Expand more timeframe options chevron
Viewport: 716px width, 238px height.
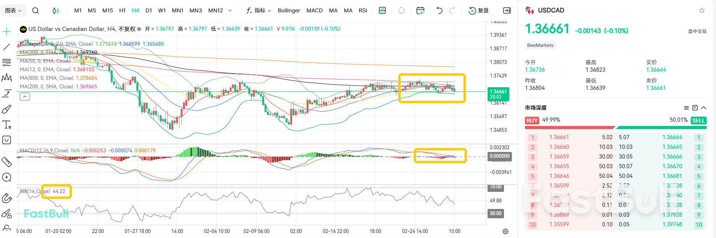[230, 10]
